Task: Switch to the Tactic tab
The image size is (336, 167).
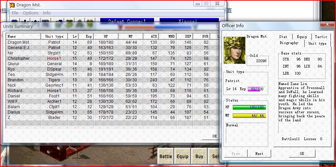Action: click(321, 37)
